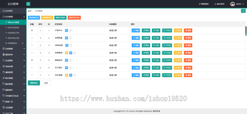Add 子栏目 under 经典案例
Image resolution: width=247 pixels, height=114 pixels.
(167, 53)
